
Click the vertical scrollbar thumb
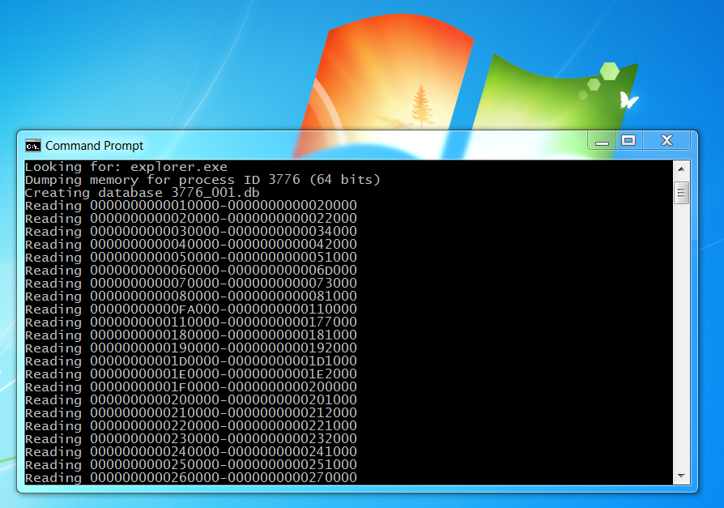(x=681, y=193)
